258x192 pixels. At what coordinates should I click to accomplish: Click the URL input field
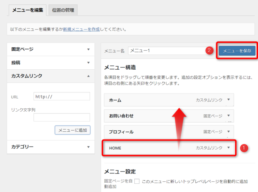pyautogui.click(x=61, y=96)
